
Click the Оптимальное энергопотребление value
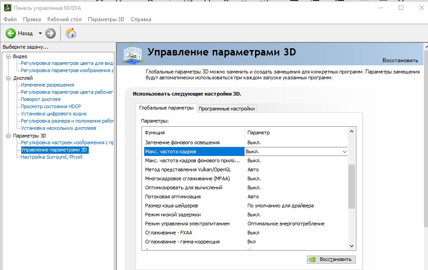click(286, 224)
